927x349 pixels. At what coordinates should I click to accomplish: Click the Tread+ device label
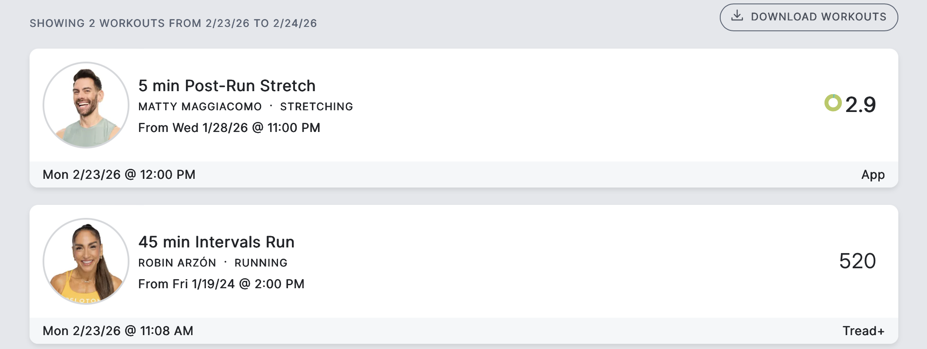(863, 331)
